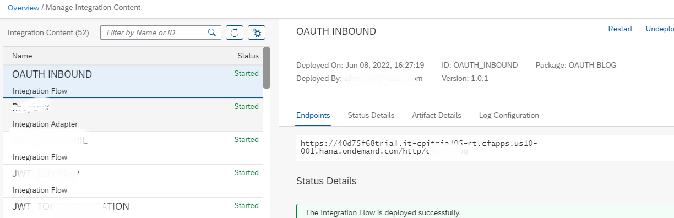Click the 'Status Details' section heading
The width and height of the screenshot is (674, 218).
326,181
